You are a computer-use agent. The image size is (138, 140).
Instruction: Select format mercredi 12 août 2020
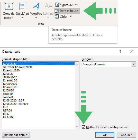pos(17,67)
